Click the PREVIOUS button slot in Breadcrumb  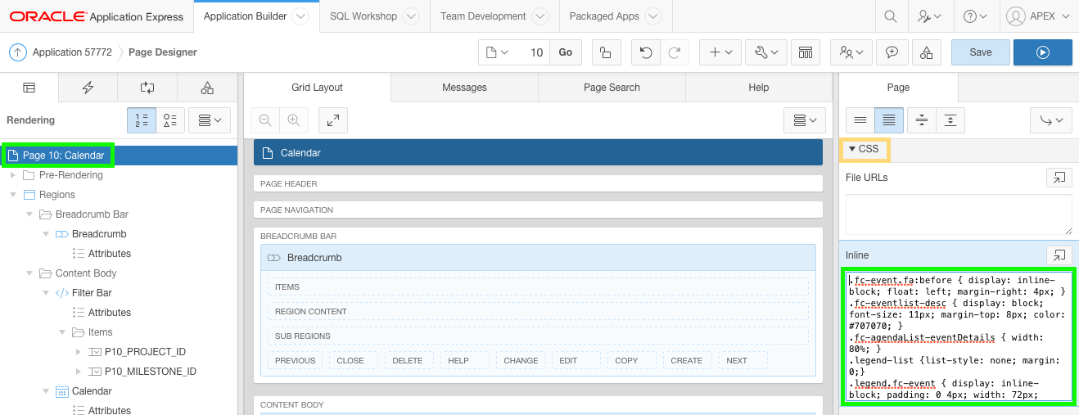point(295,360)
